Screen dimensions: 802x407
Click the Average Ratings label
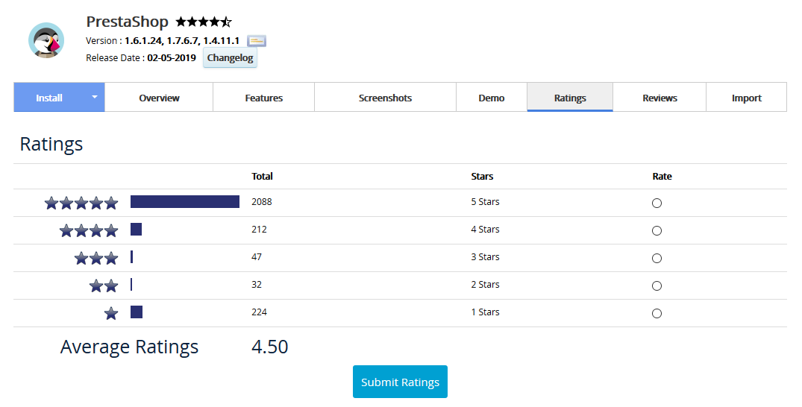[129, 347]
